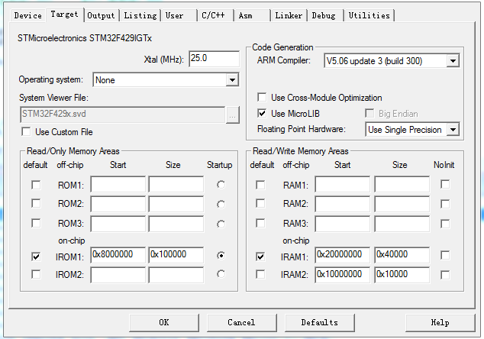Click the IRAM2 Start field 0x10000000
This screenshot has width=484, height=339.
pos(342,275)
